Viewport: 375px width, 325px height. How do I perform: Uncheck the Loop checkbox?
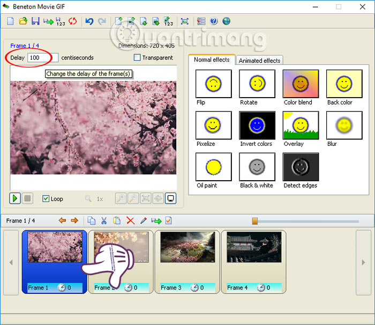click(x=46, y=198)
